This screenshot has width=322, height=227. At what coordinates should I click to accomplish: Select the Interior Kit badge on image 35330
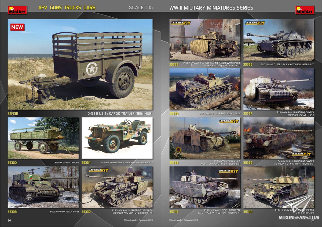click(99, 170)
